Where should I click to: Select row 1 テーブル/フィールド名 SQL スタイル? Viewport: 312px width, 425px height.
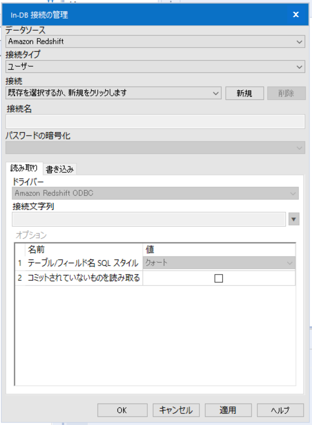pyautogui.click(x=83, y=263)
